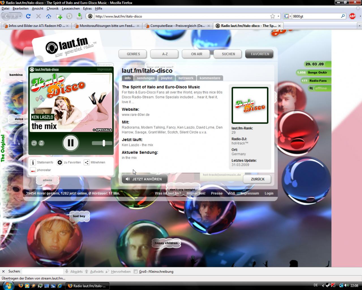Close the Radio laut.fm tab
This screenshot has height=290, width=362.
click(x=279, y=26)
